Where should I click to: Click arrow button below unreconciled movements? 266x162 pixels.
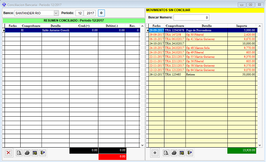[155, 153]
